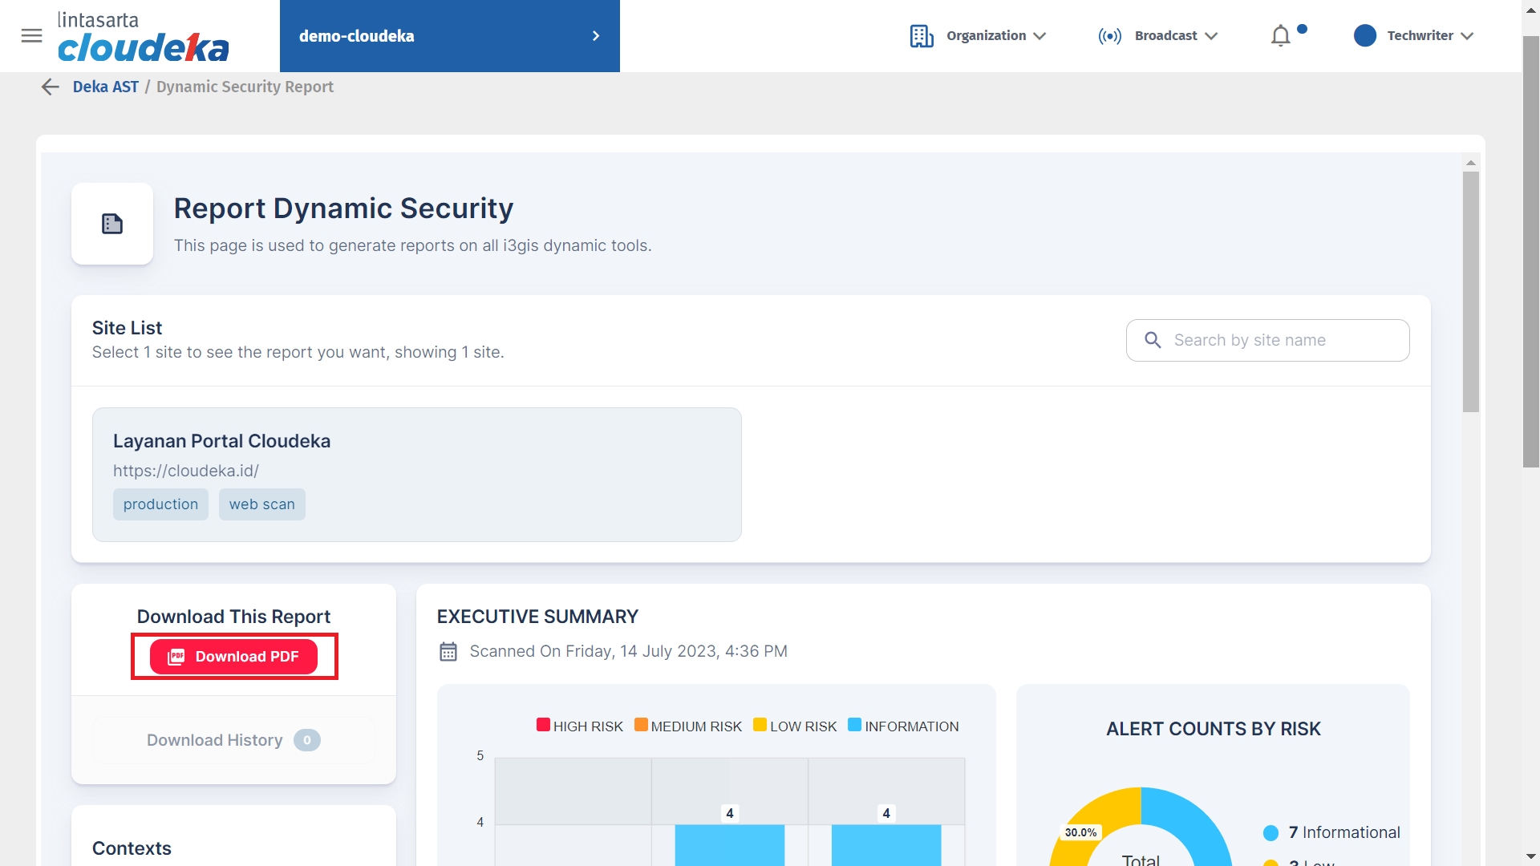Screen dimensions: 1540x866
Task: Open the hamburger navigation menu
Action: click(31, 35)
